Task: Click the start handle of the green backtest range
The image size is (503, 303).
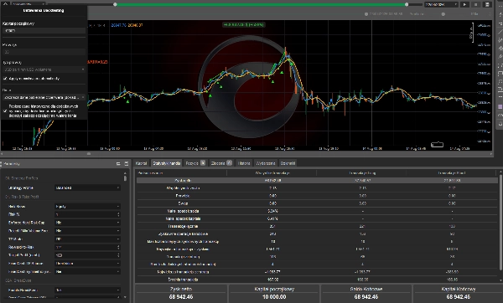Action: click(115, 4)
